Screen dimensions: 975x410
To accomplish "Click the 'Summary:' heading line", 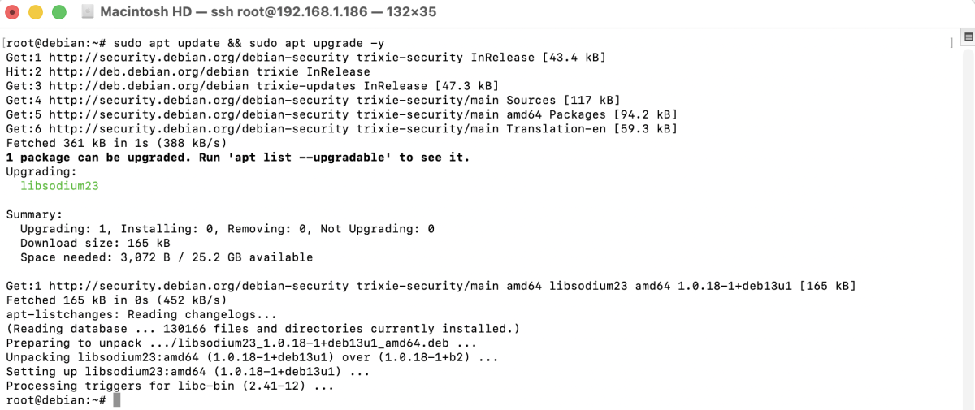I will [x=34, y=214].
